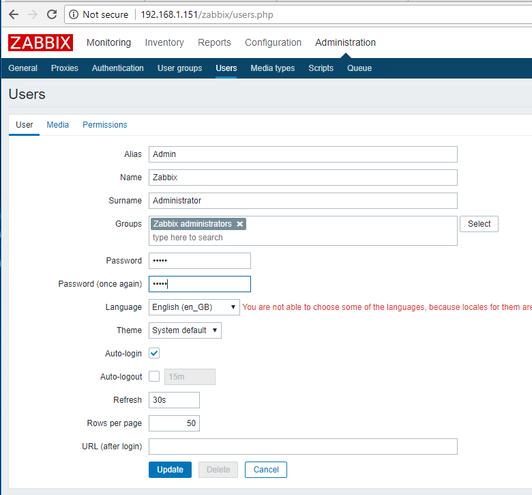The width and height of the screenshot is (532, 495).
Task: Open the Administration menu
Action: (345, 42)
